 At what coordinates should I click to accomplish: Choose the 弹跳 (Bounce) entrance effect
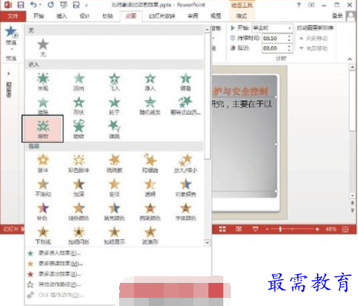(x=114, y=130)
